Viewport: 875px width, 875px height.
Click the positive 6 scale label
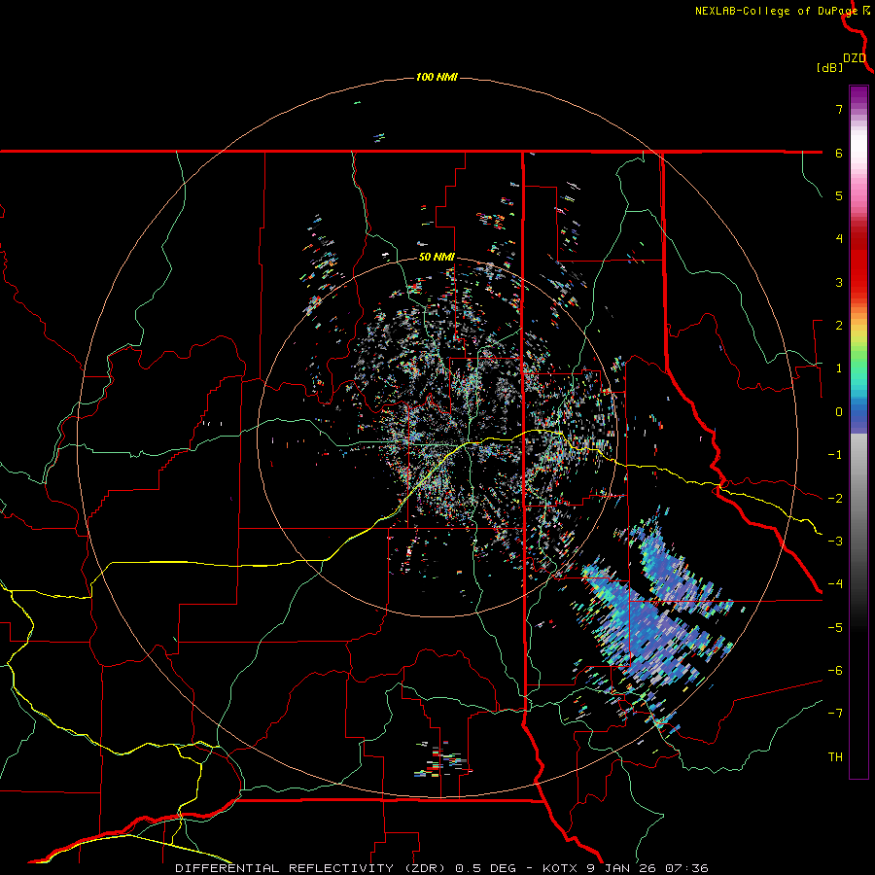click(x=839, y=153)
